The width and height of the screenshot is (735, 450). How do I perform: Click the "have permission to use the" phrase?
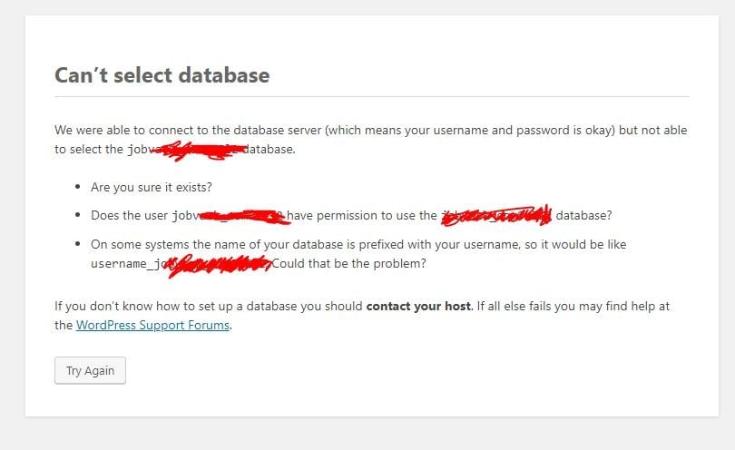pos(362,216)
